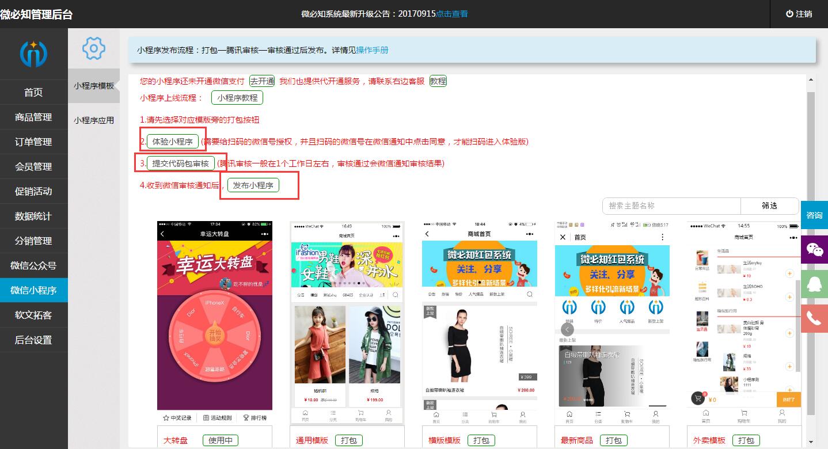
Task: Click the logout power icon
Action: tap(789, 14)
